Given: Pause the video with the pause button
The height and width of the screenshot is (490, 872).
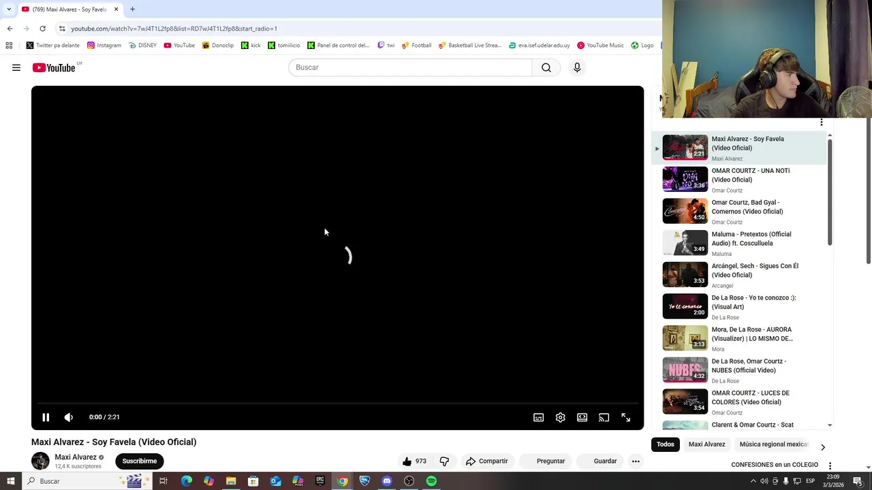Looking at the screenshot, I should [x=46, y=417].
